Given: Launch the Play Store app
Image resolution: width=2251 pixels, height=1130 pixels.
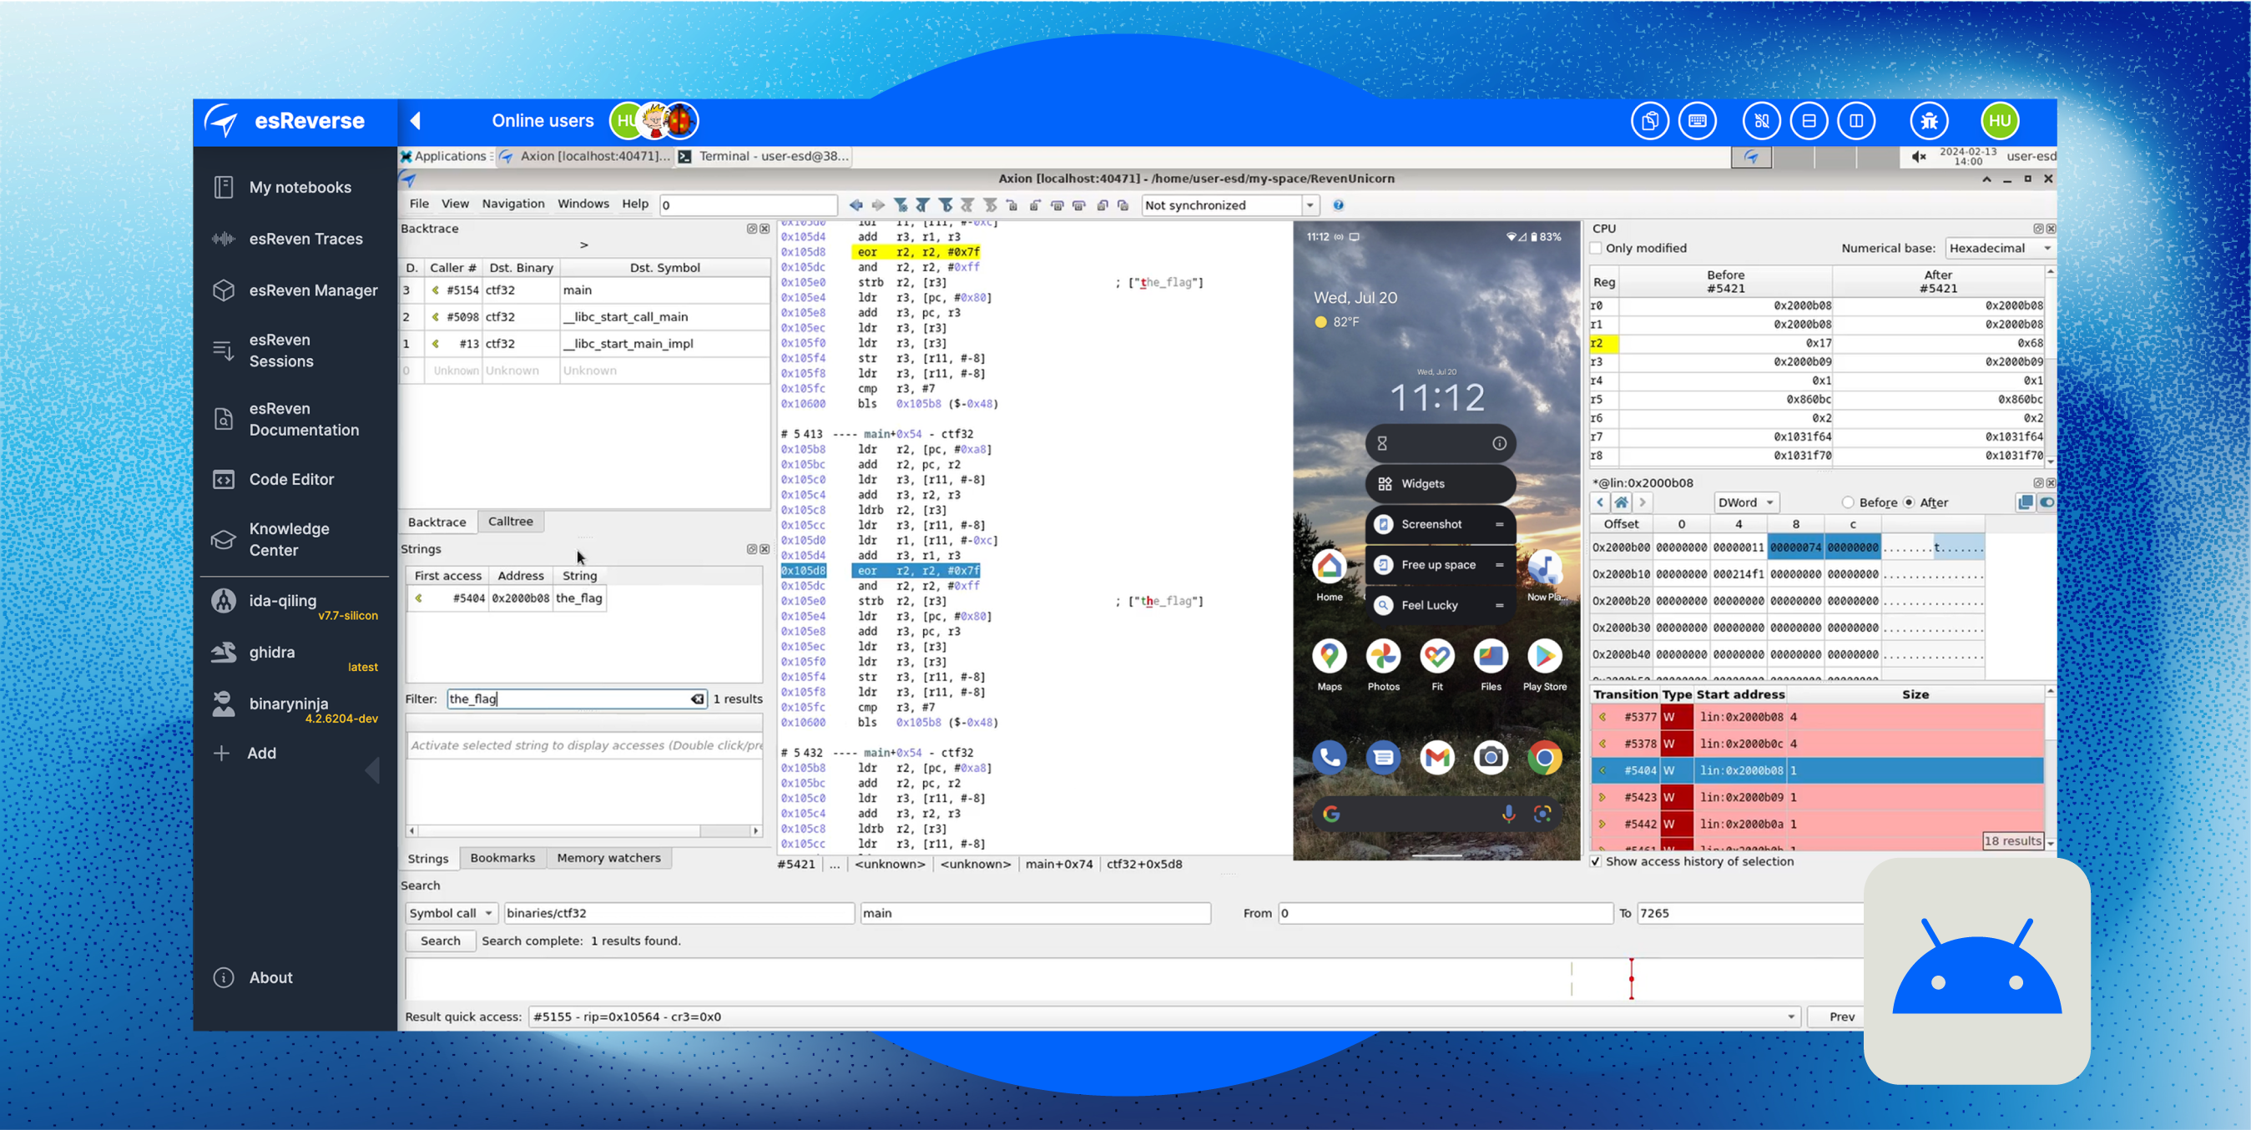Looking at the screenshot, I should 1544,656.
